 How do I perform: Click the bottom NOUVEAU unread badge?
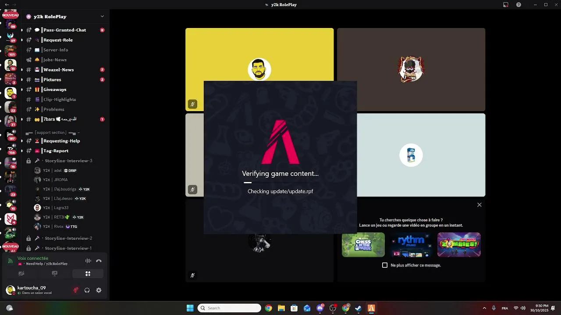(x=11, y=246)
